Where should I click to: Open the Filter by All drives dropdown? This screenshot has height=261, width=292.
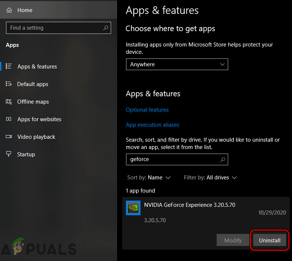(210, 178)
